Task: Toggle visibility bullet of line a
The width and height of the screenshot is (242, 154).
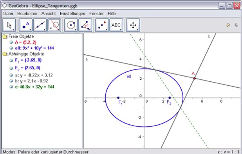Action: [11, 75]
